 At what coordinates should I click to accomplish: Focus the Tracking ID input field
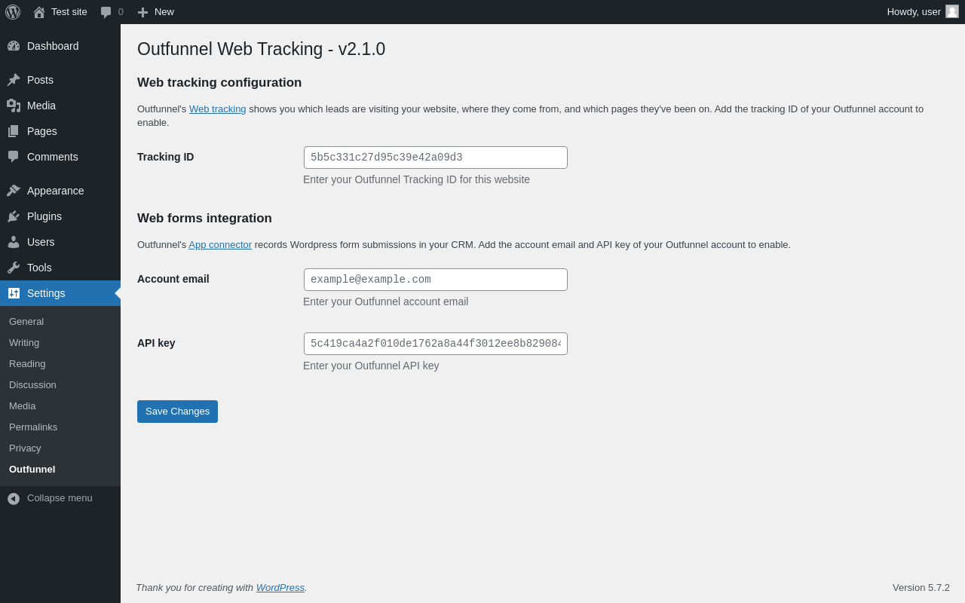[x=436, y=158]
